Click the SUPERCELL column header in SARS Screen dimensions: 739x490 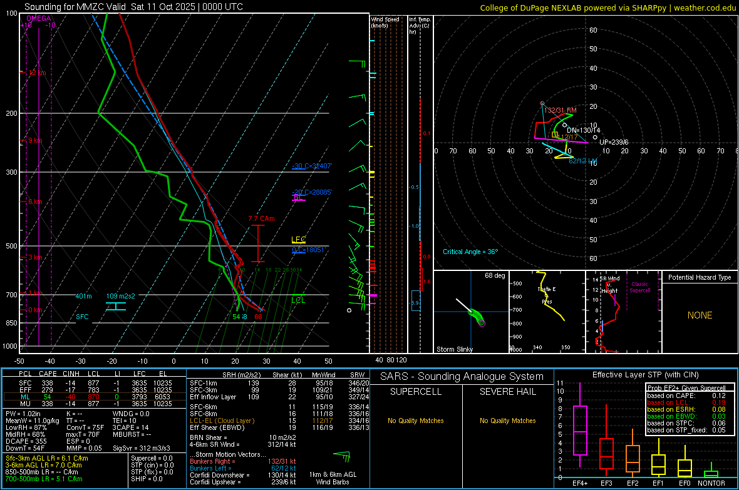pos(416,392)
